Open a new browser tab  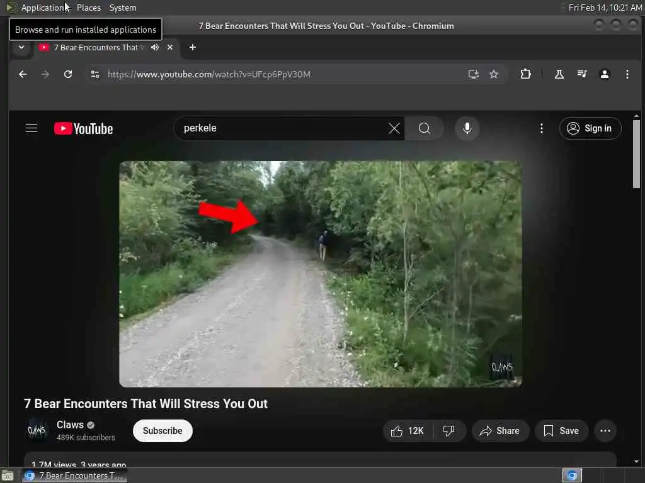pos(193,47)
